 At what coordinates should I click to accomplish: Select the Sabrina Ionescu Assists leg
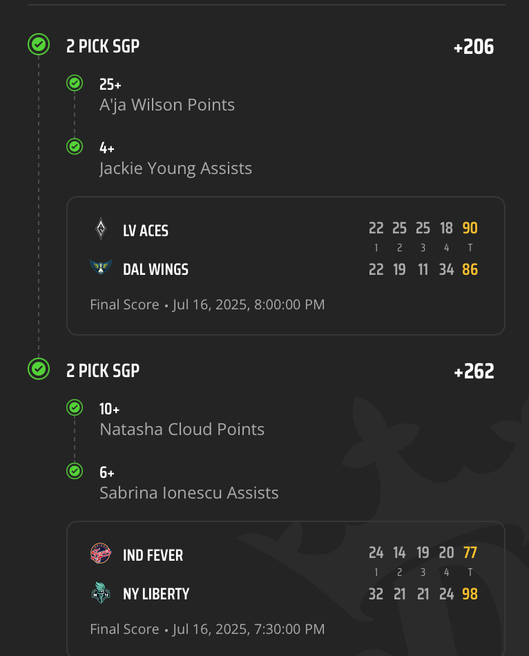(189, 493)
